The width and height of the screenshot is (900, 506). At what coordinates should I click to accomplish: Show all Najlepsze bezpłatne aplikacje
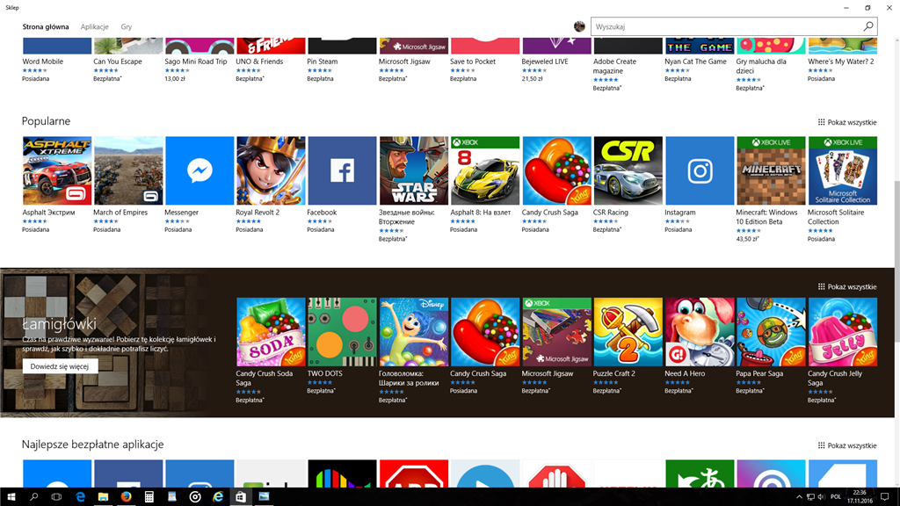pos(847,445)
